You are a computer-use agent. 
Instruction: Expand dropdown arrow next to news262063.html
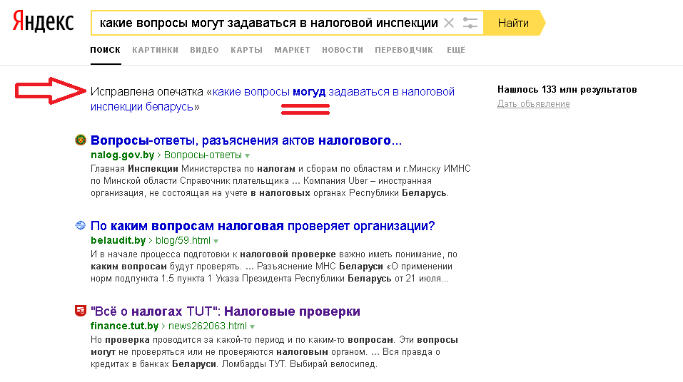click(252, 326)
